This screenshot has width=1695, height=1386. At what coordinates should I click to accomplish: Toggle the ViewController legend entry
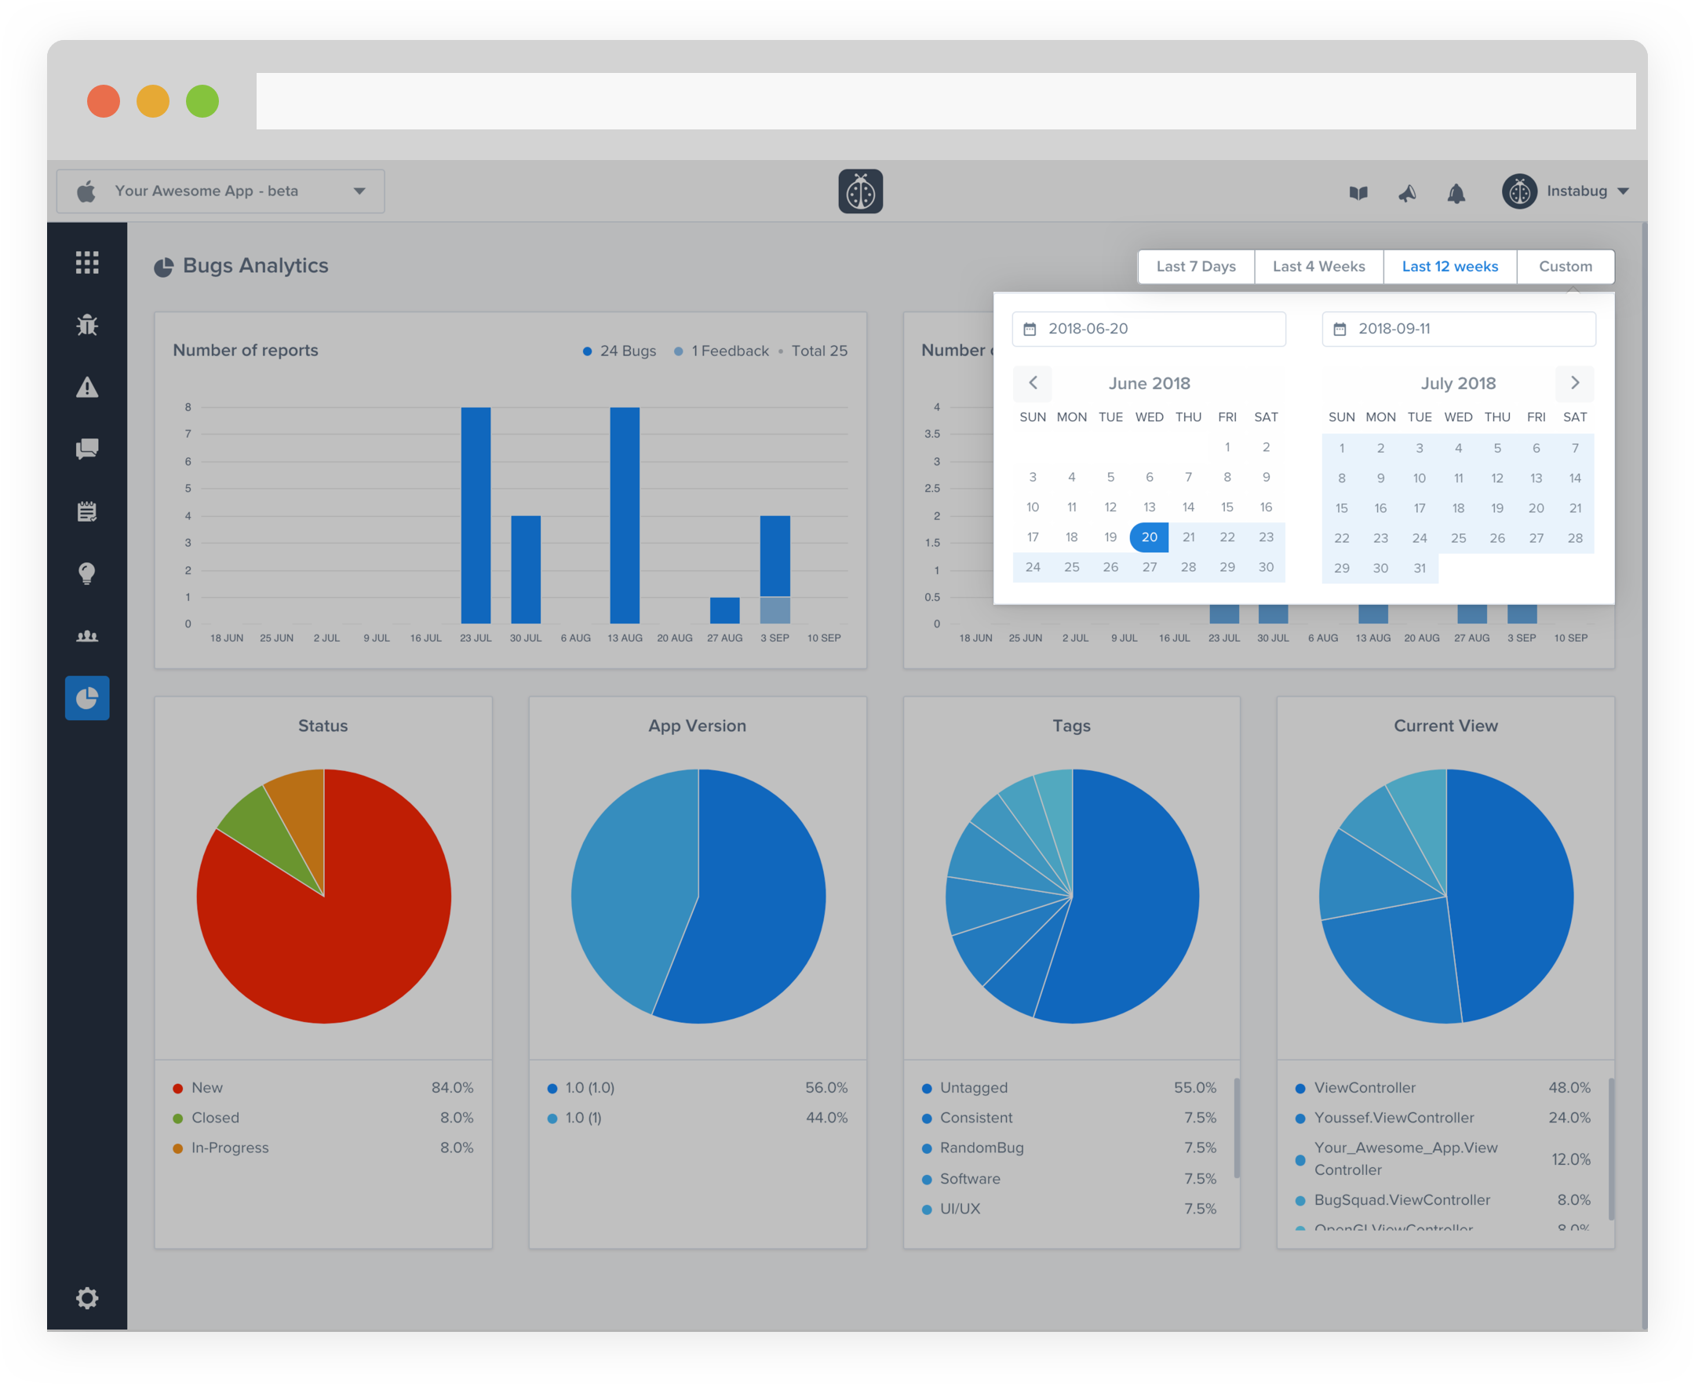tap(1442, 1088)
